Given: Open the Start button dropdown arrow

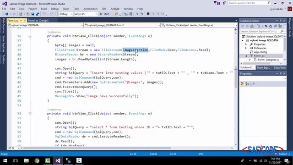Looking at the screenshot, I should pos(111,14).
